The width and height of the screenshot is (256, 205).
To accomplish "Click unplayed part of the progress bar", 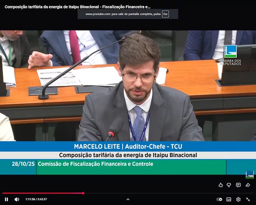I will (171, 193).
